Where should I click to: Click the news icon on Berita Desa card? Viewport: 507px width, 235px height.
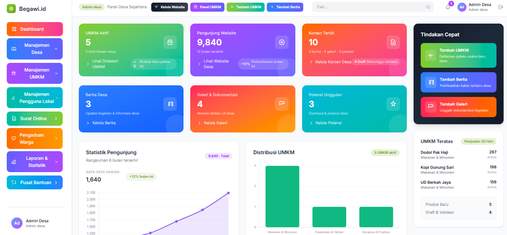pyautogui.click(x=170, y=104)
